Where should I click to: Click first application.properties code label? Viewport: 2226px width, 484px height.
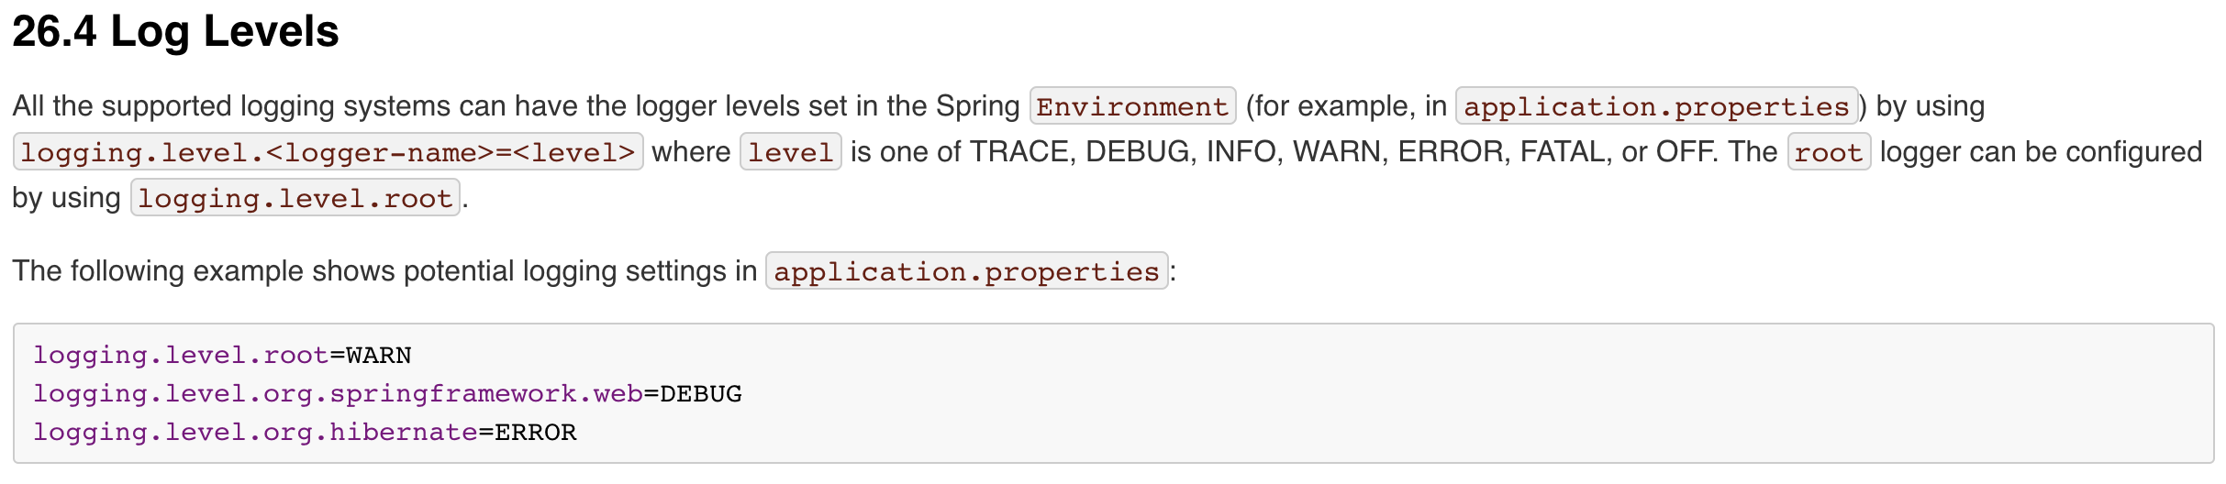point(1656,106)
